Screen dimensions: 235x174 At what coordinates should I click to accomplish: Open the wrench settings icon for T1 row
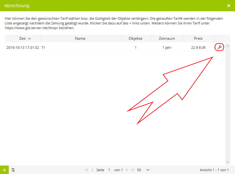pos(219,47)
